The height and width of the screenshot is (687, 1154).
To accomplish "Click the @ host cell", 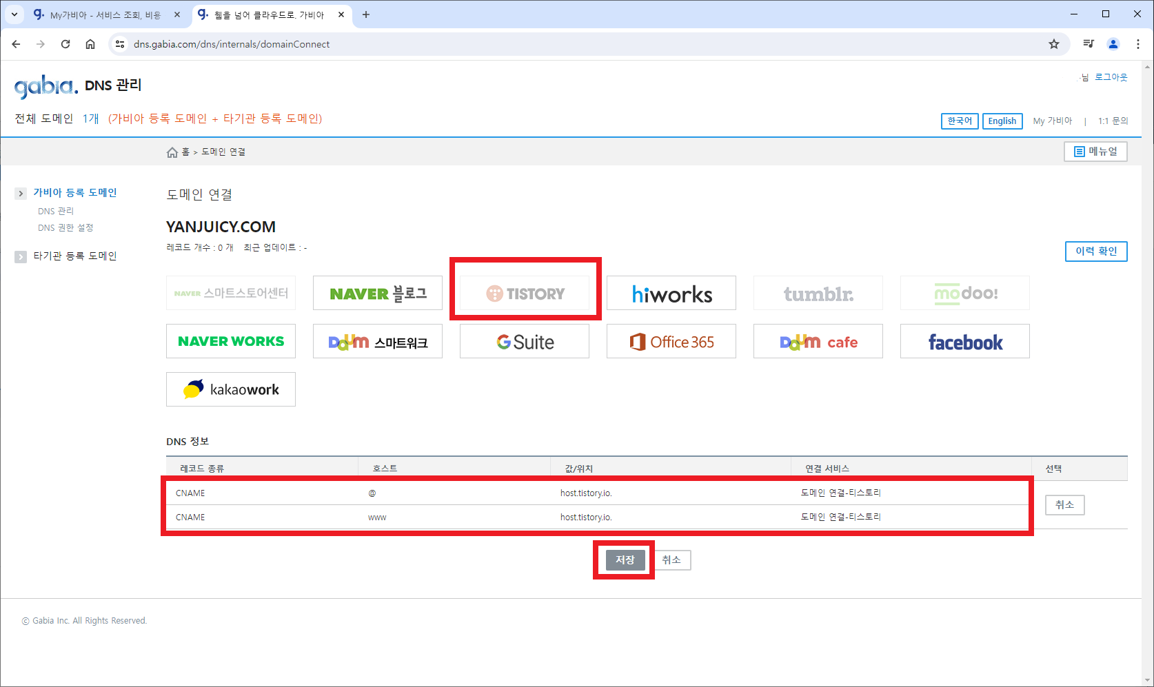I will (372, 493).
